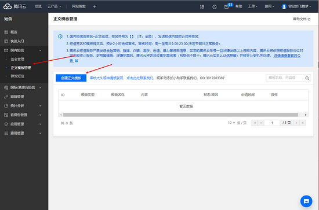Click the 短信 sidebar title

(x=8, y=19)
